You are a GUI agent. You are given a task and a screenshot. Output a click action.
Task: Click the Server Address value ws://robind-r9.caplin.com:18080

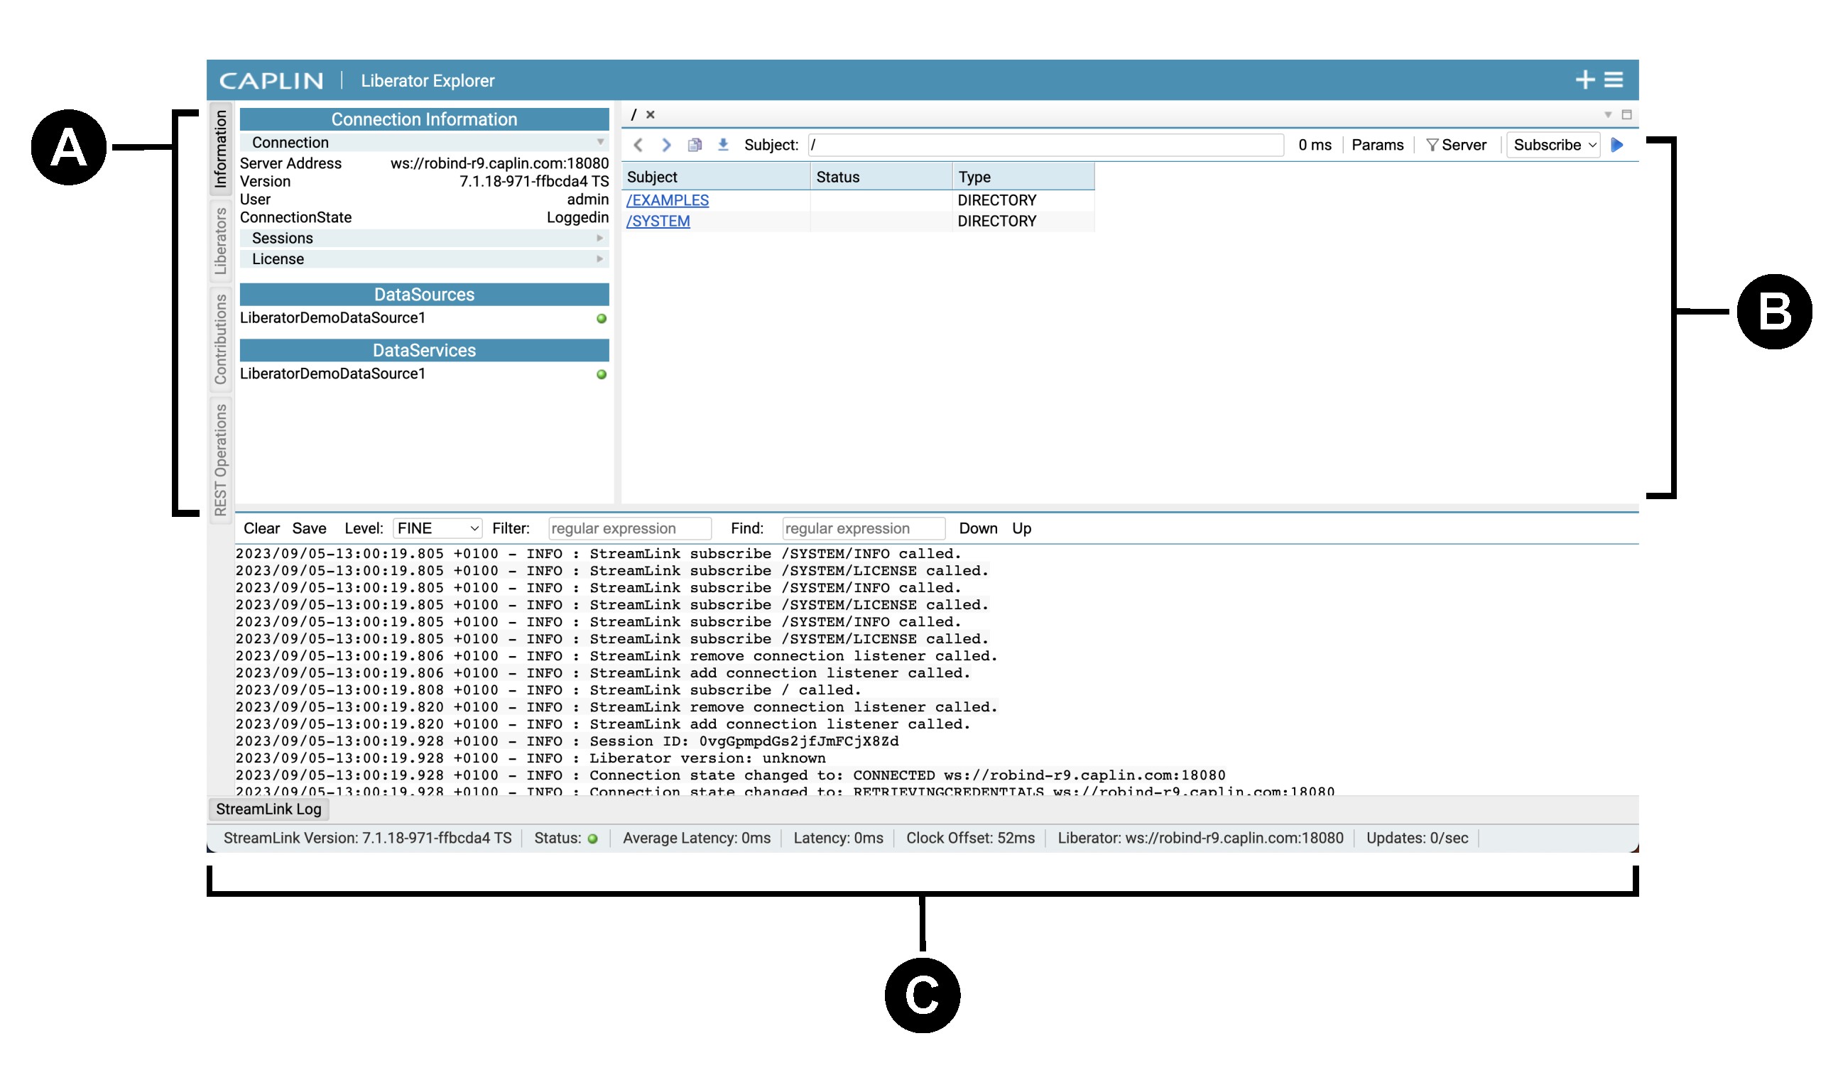coord(499,163)
